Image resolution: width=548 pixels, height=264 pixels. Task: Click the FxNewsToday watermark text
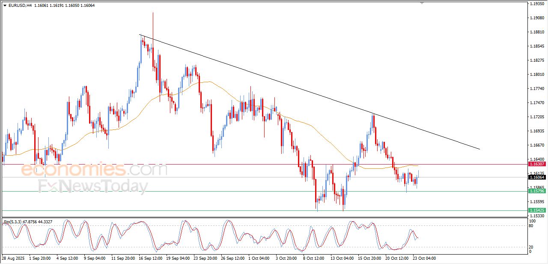(93, 186)
